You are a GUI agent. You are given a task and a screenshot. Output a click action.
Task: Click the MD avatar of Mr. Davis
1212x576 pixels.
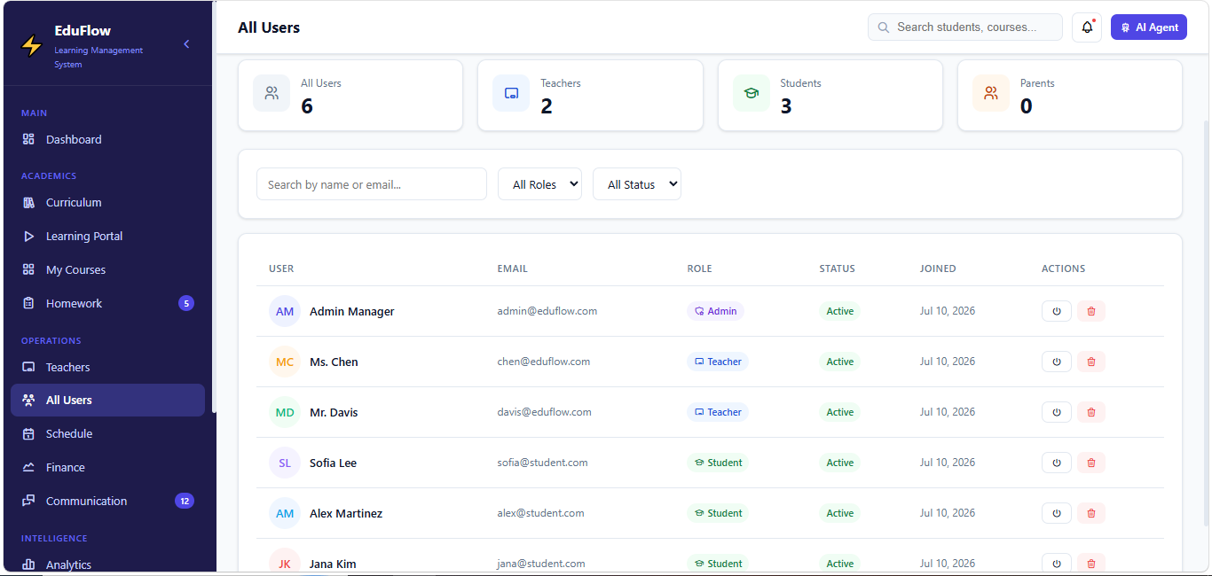285,412
